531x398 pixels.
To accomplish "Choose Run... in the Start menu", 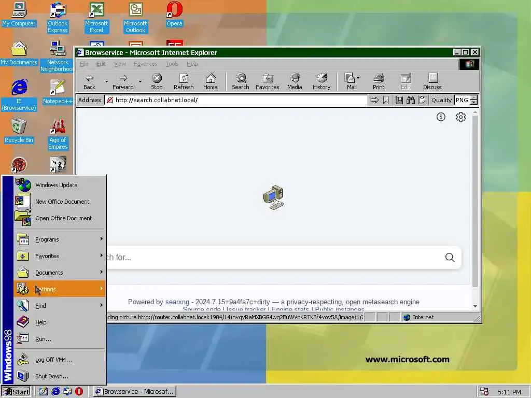I will pyautogui.click(x=60, y=339).
